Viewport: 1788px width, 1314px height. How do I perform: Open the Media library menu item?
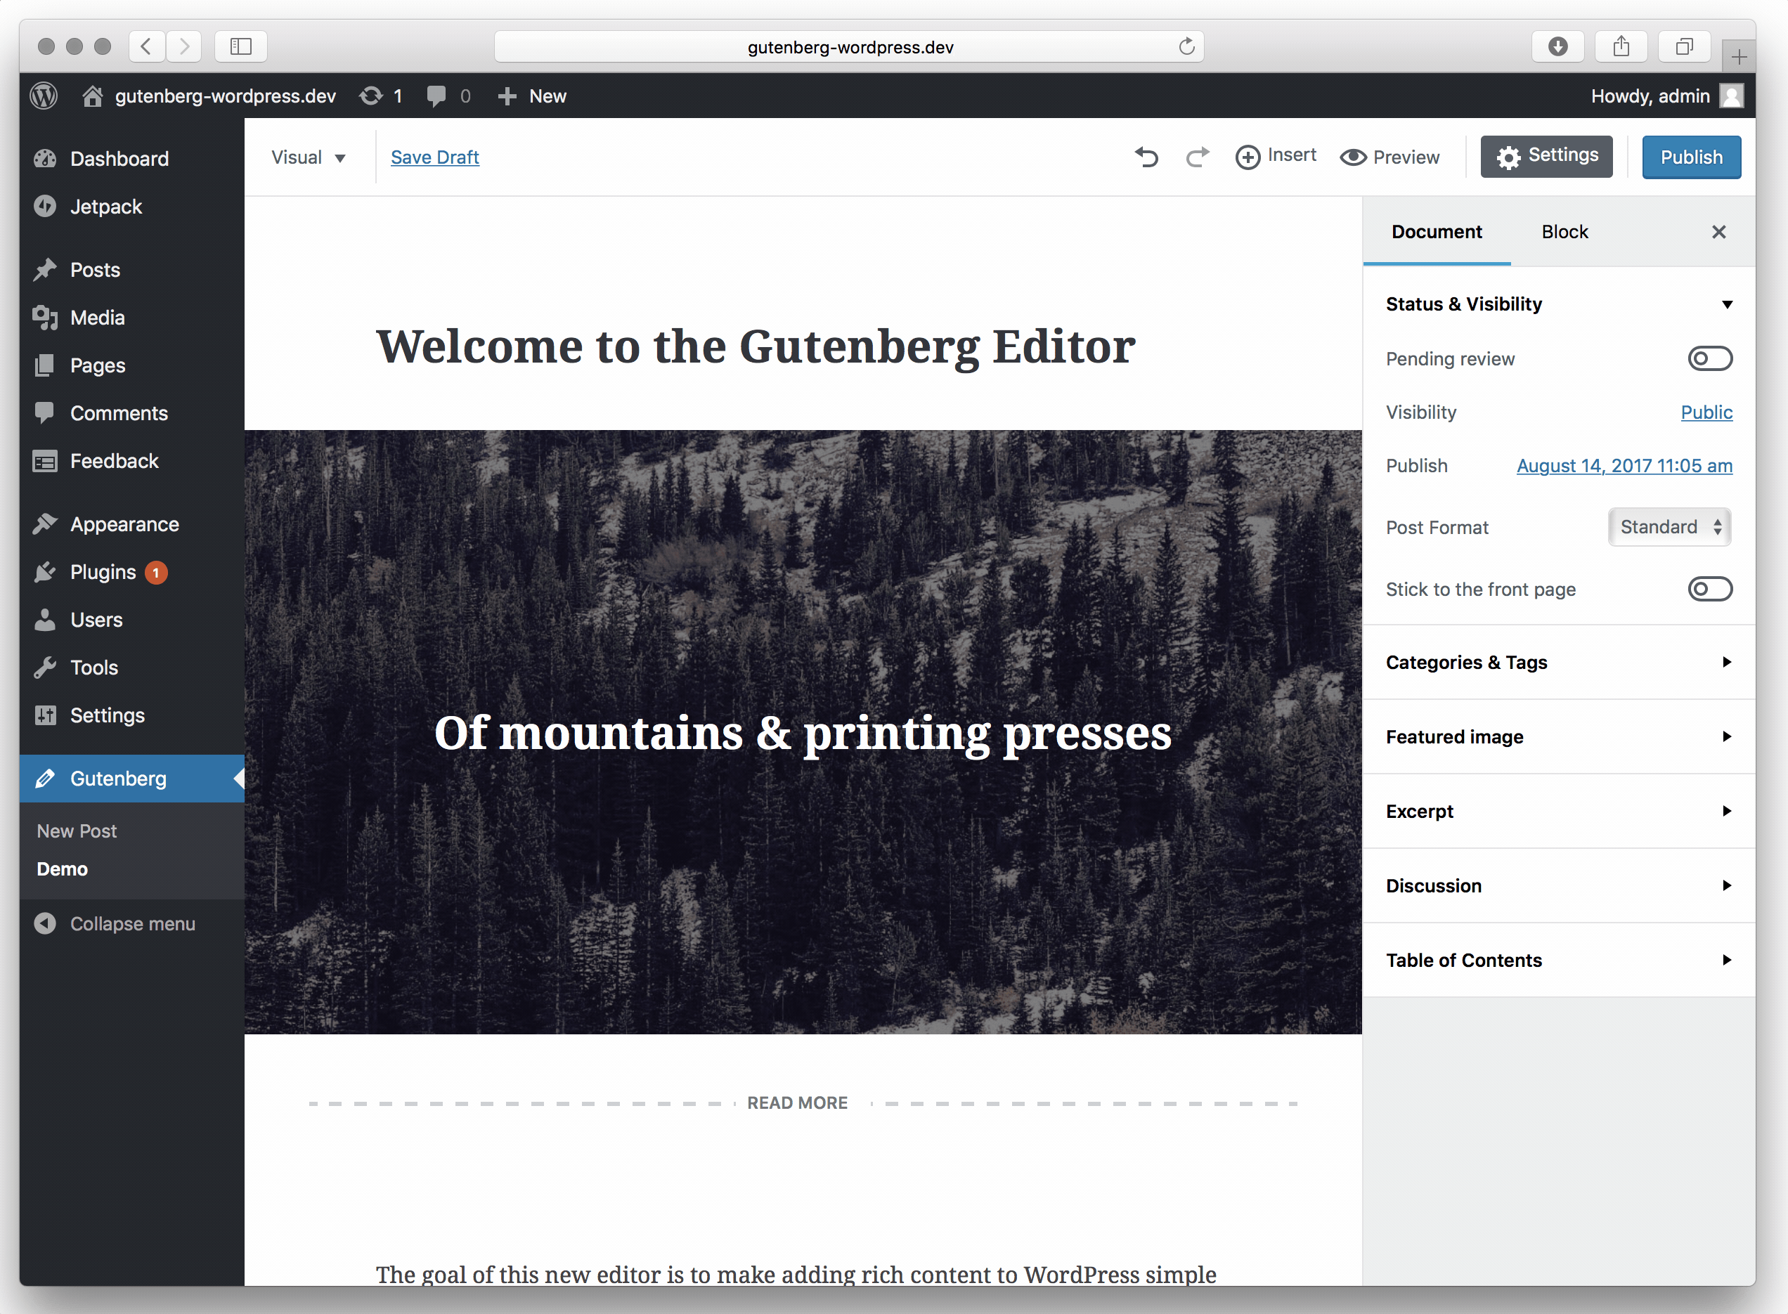tap(131, 318)
